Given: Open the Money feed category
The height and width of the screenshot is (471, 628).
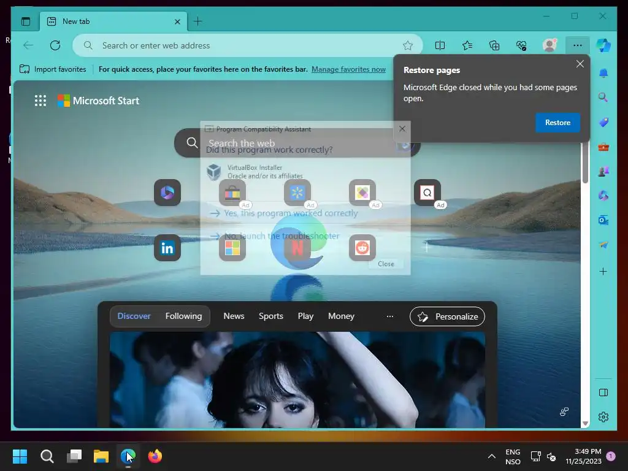Looking at the screenshot, I should tap(341, 316).
